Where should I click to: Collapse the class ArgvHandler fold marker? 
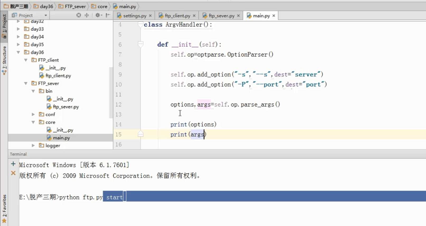(140, 25)
